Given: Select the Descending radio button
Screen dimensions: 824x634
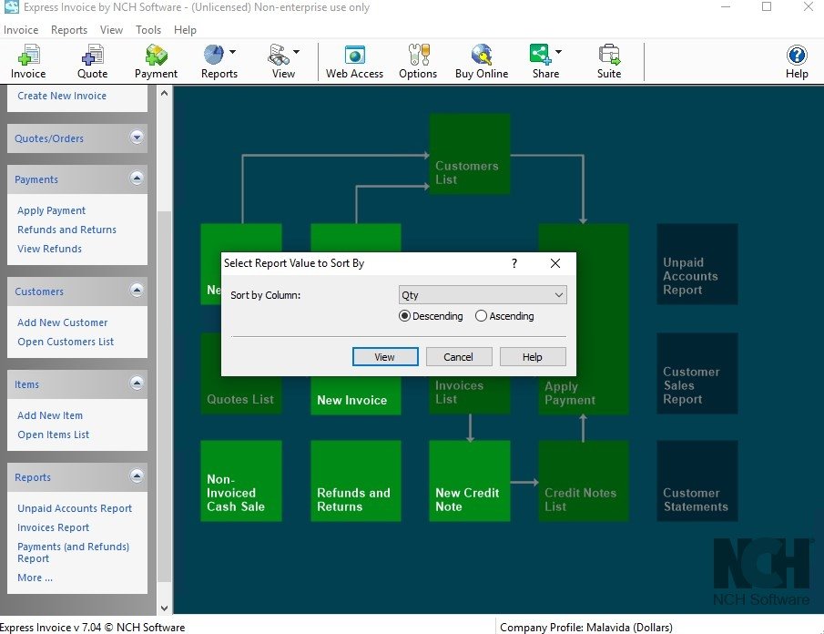Looking at the screenshot, I should pos(404,316).
